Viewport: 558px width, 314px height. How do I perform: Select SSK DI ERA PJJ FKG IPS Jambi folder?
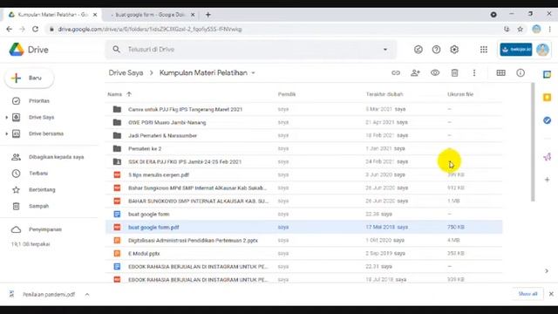pos(304,161)
